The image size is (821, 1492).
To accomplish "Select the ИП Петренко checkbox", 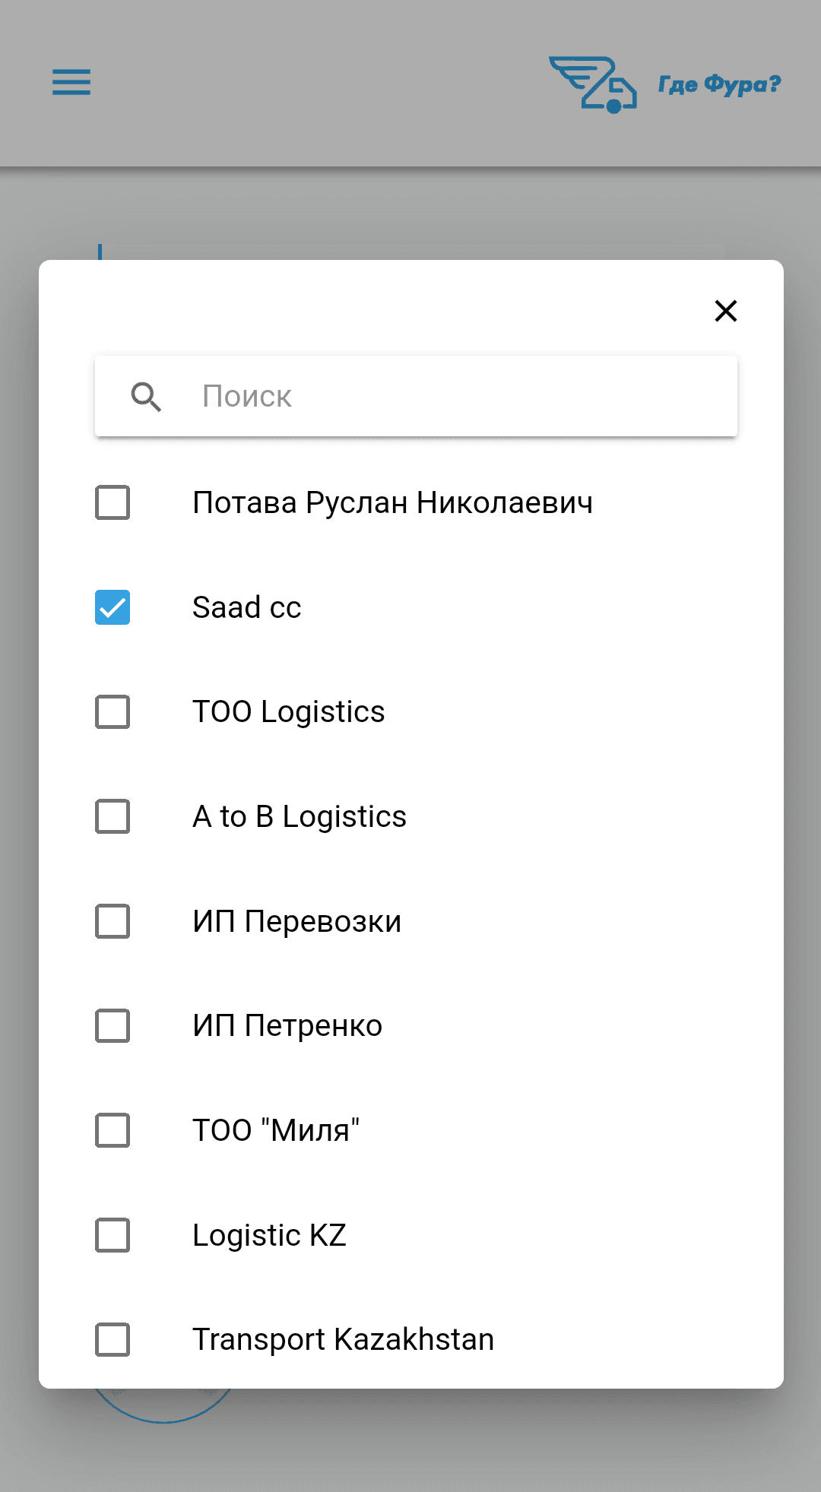I will [113, 1026].
